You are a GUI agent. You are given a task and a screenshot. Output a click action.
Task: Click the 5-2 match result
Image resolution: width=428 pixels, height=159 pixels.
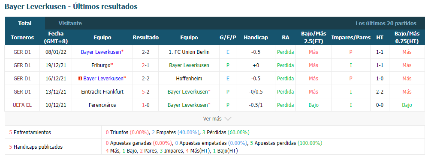pos(146,92)
